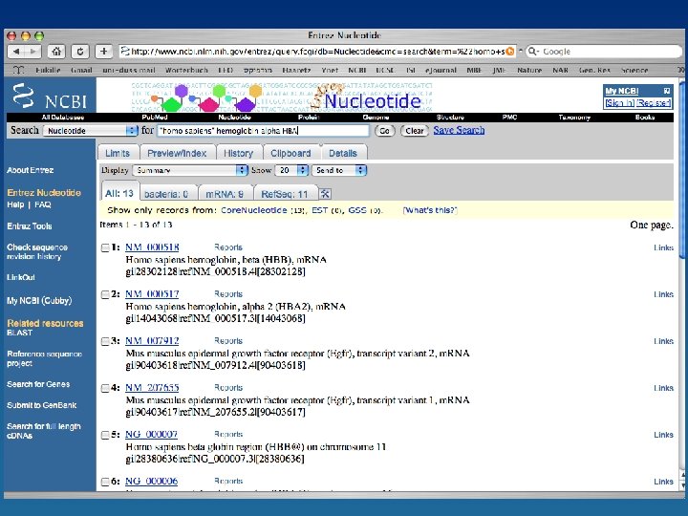Tick checkbox for result 4 NM_207655

point(105,388)
